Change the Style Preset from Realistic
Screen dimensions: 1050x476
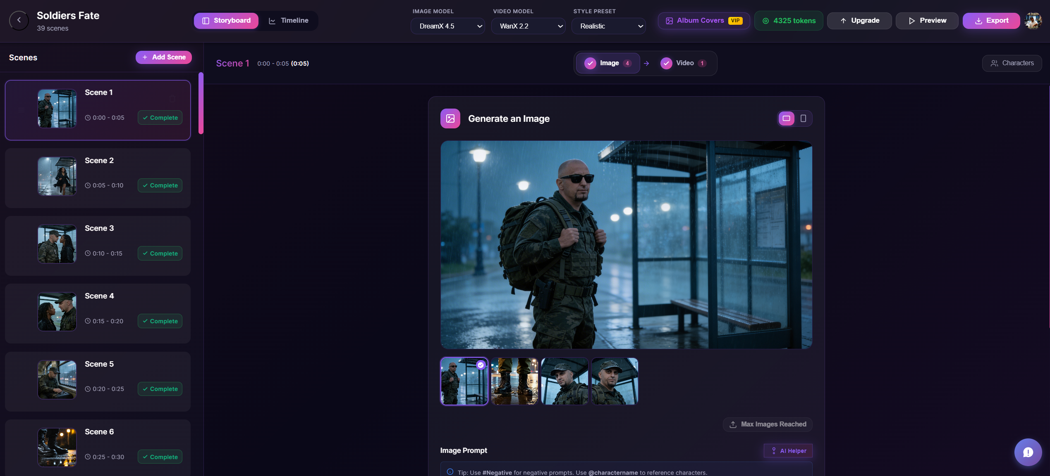(609, 26)
